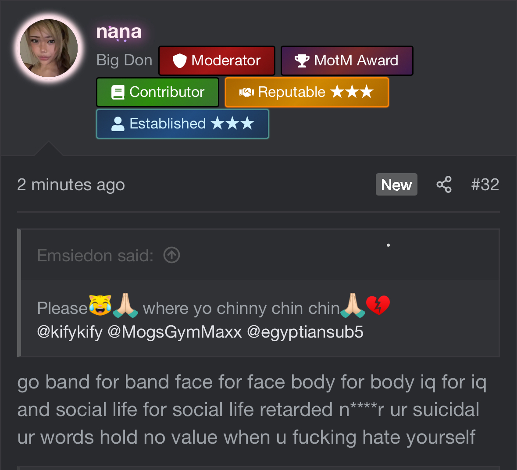Open nana's profile picture
Viewport: 517px width, 470px height.
tap(49, 48)
